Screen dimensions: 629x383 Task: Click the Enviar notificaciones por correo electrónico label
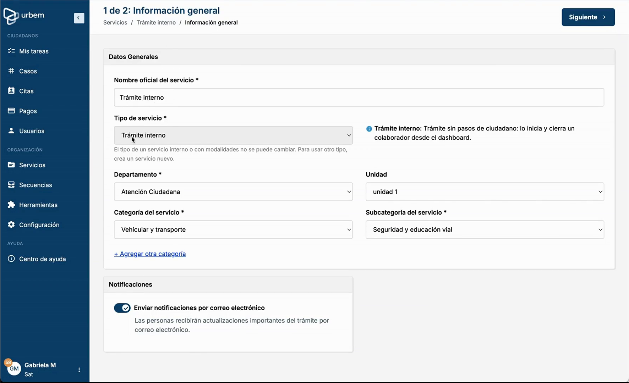click(199, 308)
